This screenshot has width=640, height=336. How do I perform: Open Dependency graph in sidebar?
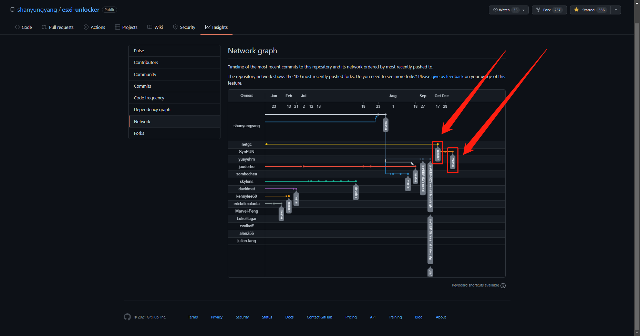(x=174, y=109)
